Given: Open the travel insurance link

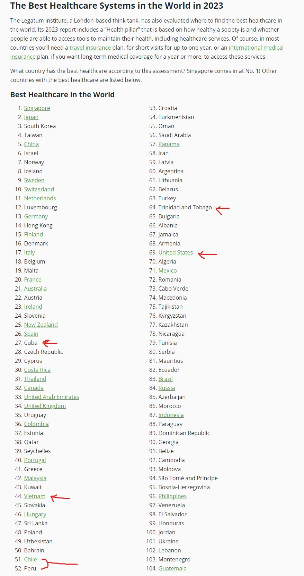Looking at the screenshot, I should (x=90, y=48).
